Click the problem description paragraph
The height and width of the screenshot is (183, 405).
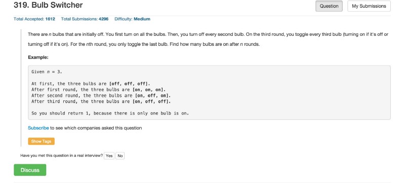208,39
